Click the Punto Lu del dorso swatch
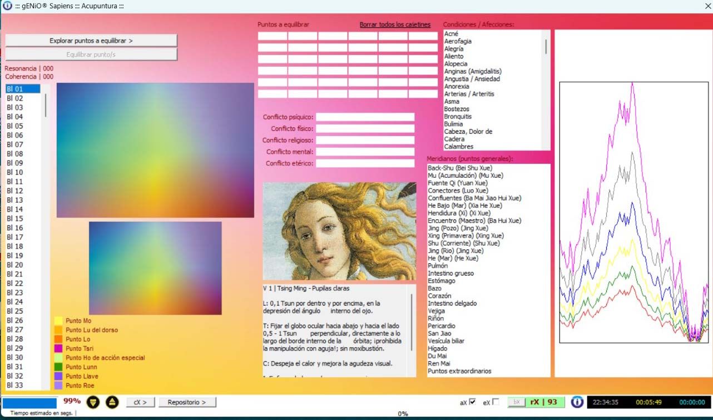713x420 pixels. click(58, 330)
